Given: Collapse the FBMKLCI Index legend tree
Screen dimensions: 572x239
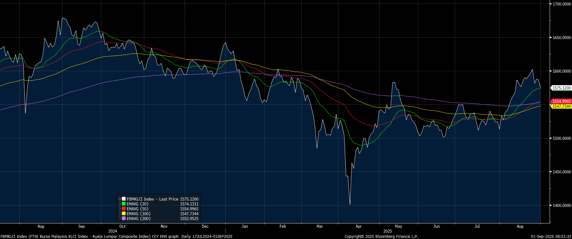Looking at the screenshot, I should click(120, 199).
